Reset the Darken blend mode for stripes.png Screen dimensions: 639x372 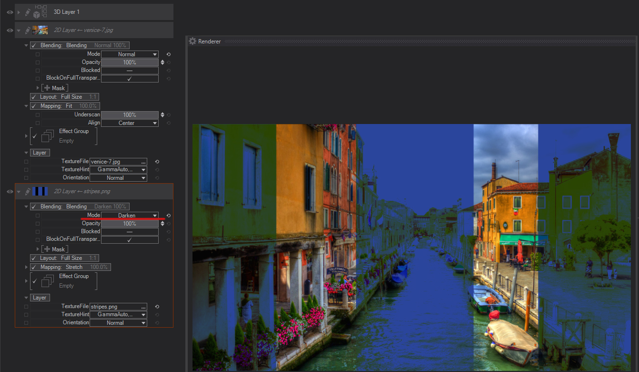(168, 216)
